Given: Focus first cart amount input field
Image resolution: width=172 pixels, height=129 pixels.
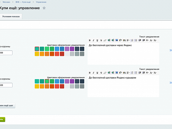Looking at the screenshot, I should tap(6, 53).
